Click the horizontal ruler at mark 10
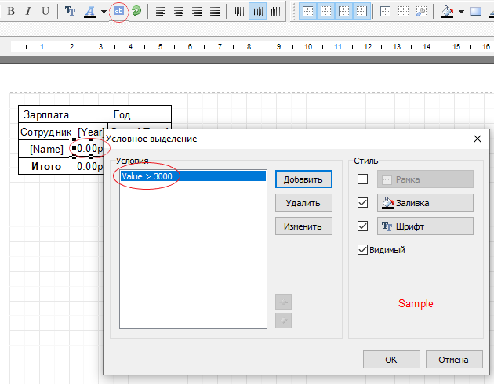494x384 pixels. pyautogui.click(x=308, y=46)
